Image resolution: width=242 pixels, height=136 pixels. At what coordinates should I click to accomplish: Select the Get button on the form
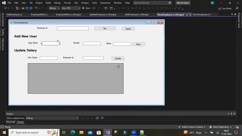click(105, 29)
